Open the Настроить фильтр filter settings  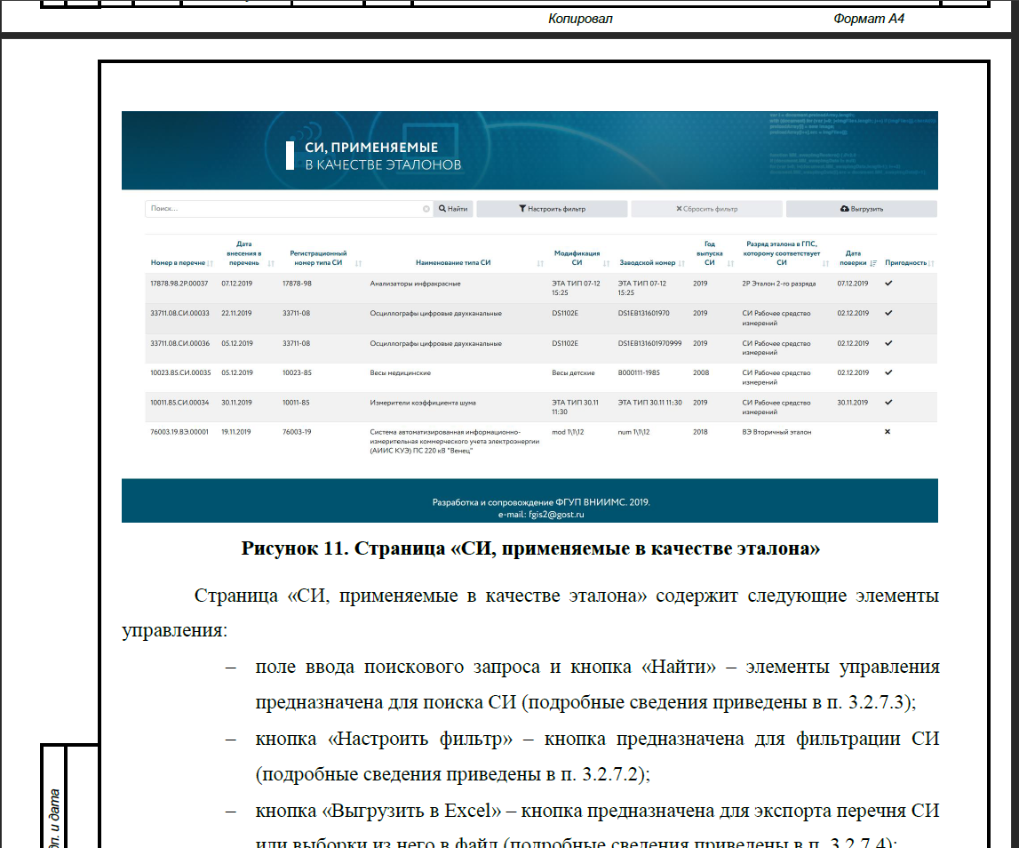(x=552, y=209)
